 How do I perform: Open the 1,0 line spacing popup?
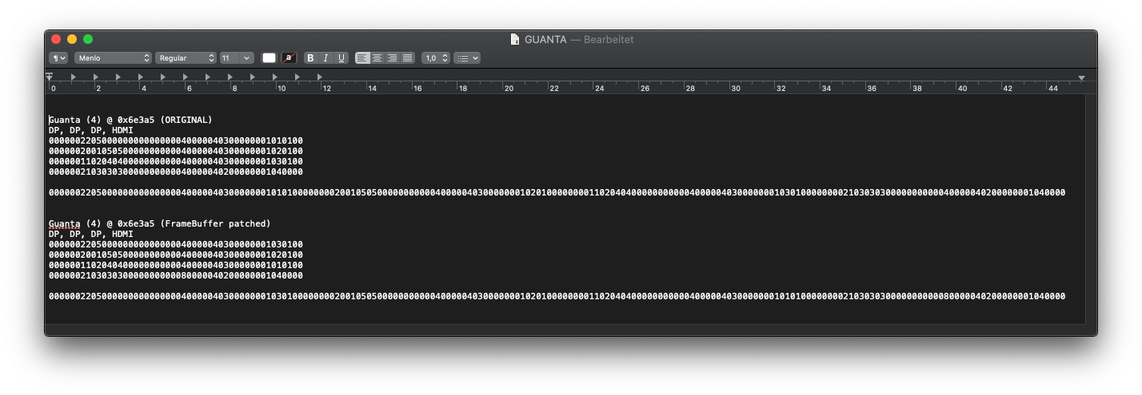(x=435, y=58)
